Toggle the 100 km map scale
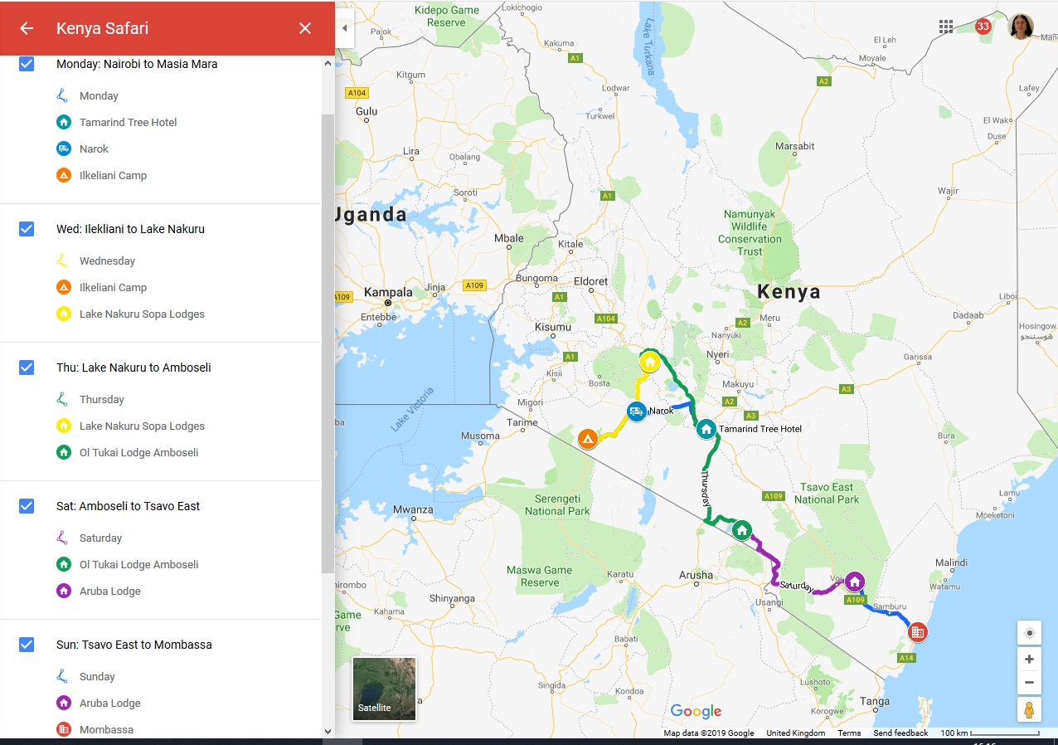Viewport: 1058px width, 745px height. [990, 733]
